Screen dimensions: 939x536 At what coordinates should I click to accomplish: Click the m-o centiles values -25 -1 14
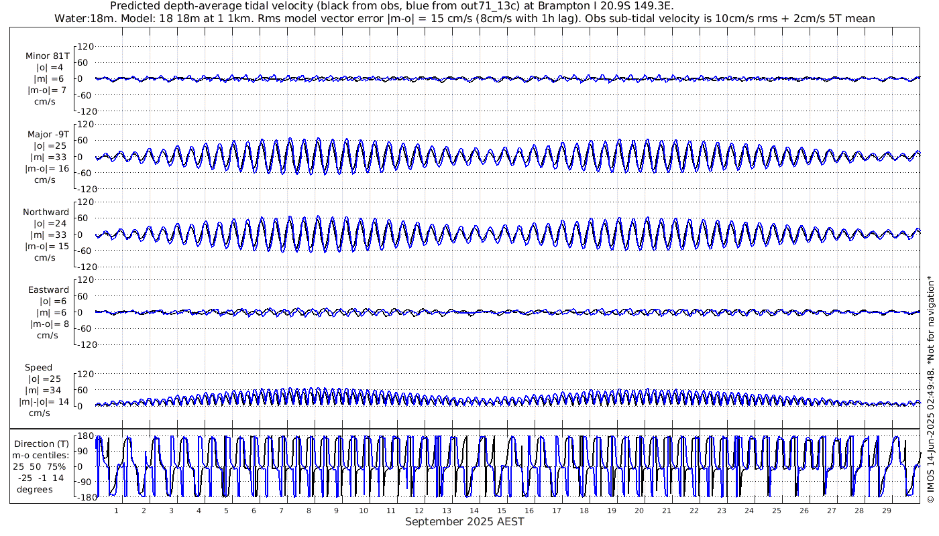pyautogui.click(x=42, y=478)
